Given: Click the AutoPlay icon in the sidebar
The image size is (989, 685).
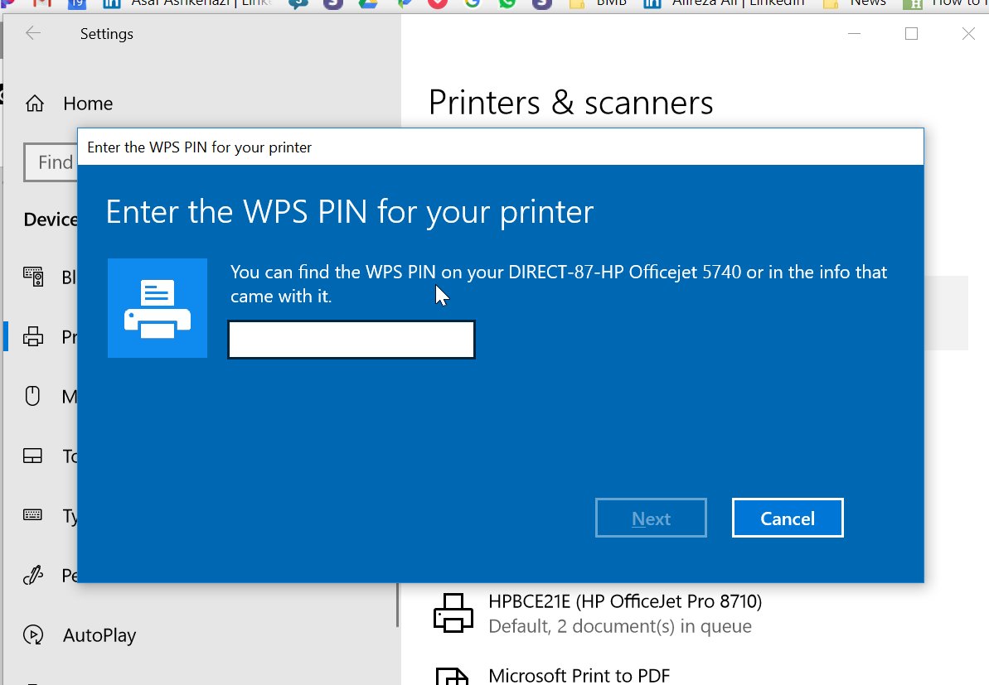Looking at the screenshot, I should 34,635.
